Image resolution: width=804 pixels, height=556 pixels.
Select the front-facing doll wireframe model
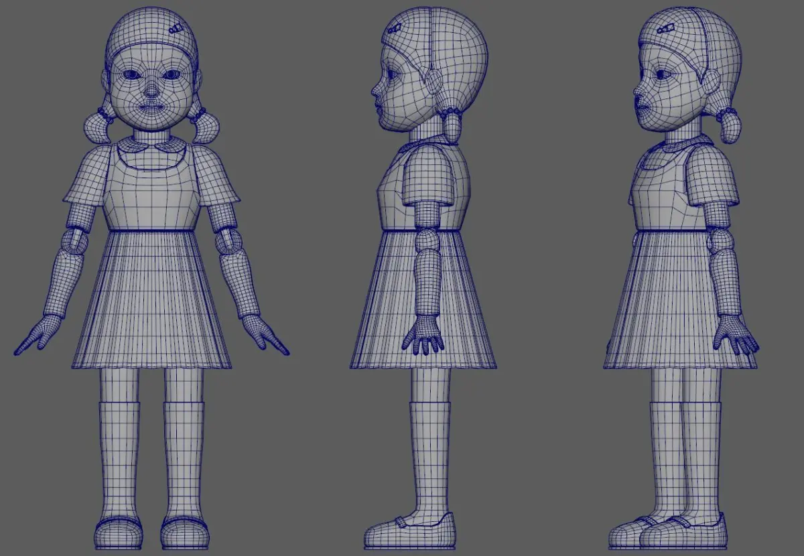coord(152,279)
